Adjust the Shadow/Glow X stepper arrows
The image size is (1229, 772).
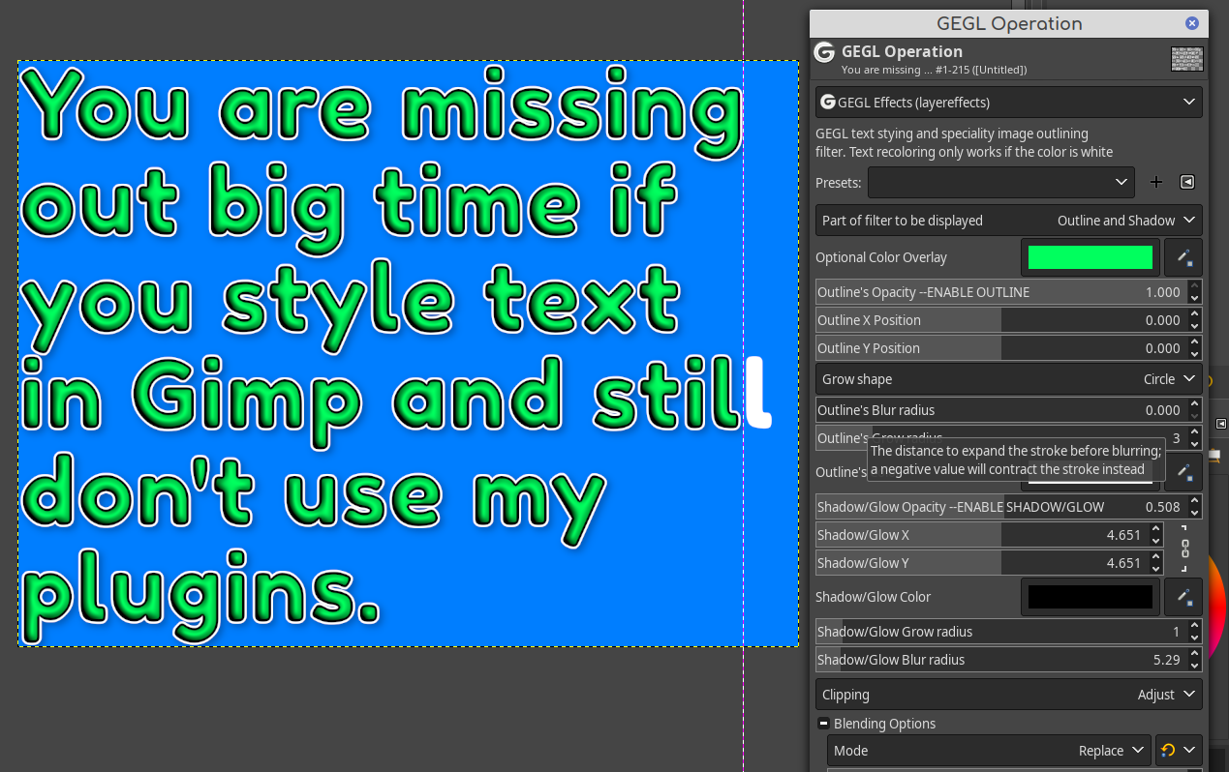[x=1155, y=535]
